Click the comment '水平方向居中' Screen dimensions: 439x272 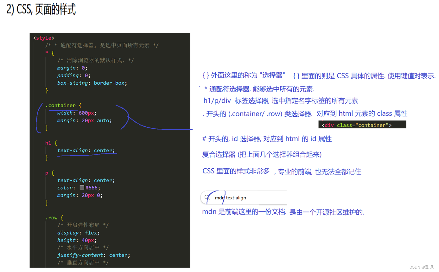pos(83,248)
